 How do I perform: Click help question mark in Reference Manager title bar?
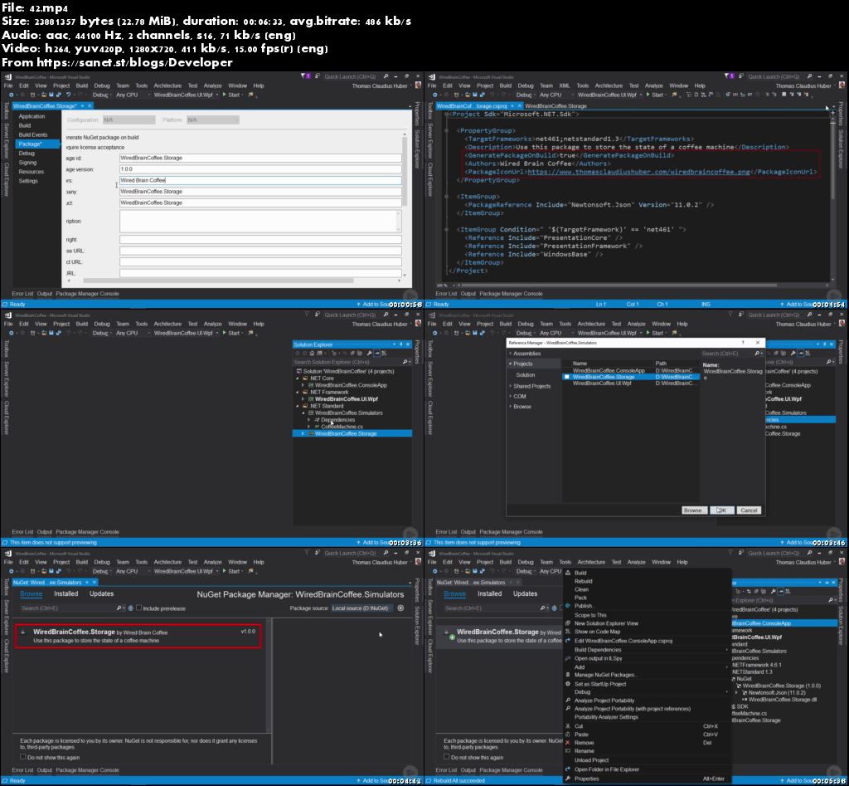click(x=743, y=343)
